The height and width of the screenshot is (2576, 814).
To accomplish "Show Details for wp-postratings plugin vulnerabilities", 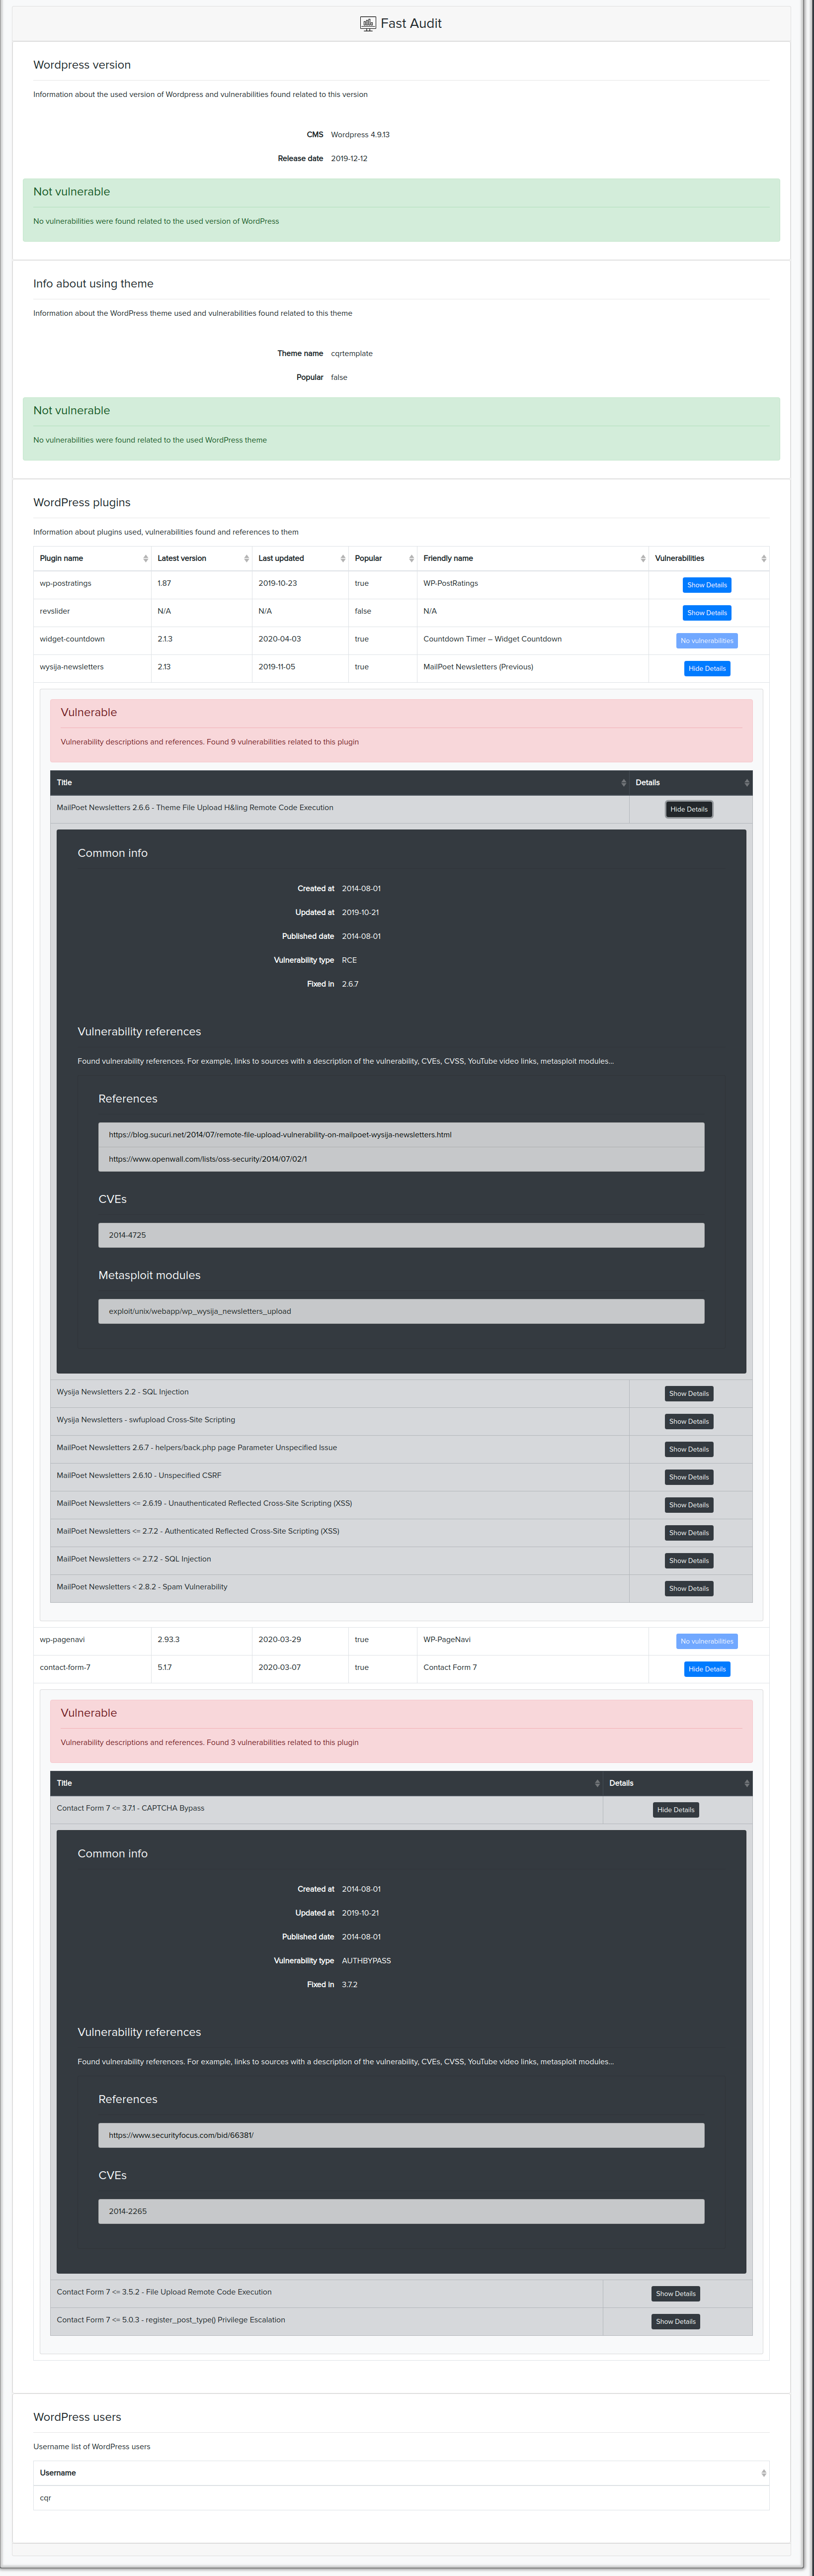I will pyautogui.click(x=706, y=585).
